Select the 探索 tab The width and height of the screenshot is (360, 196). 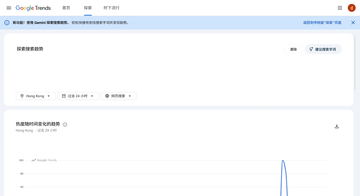click(x=88, y=8)
